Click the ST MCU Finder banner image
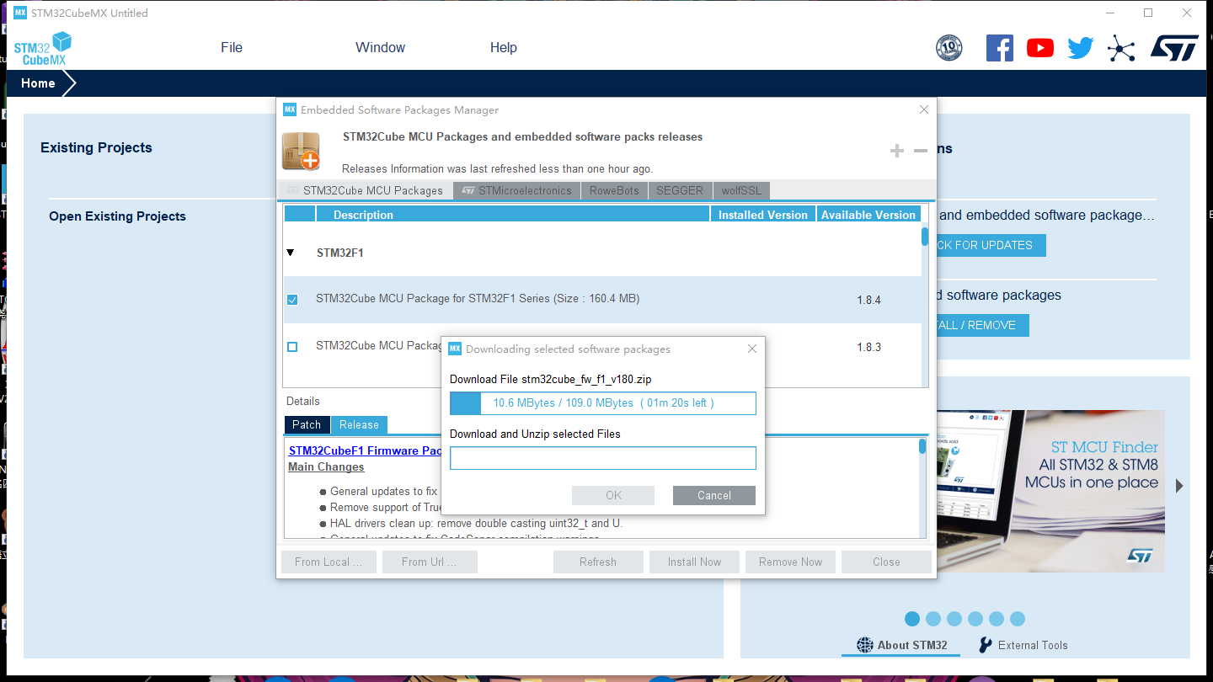 tap(1049, 491)
